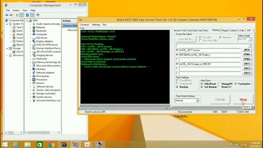Check the CNT2 file checkbox
Image resolution: width=263 pixels, height=148 pixels.
[177, 69]
